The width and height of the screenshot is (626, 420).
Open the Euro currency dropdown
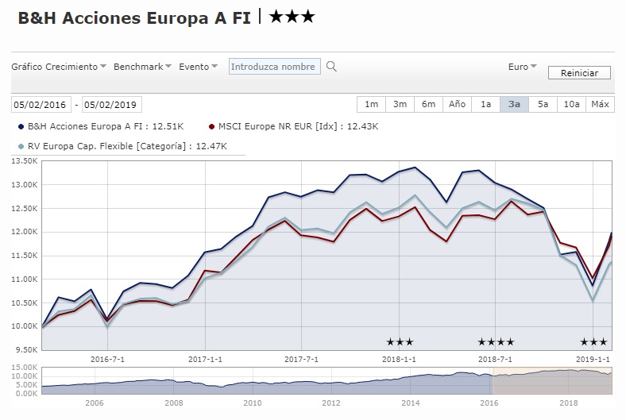tap(523, 67)
